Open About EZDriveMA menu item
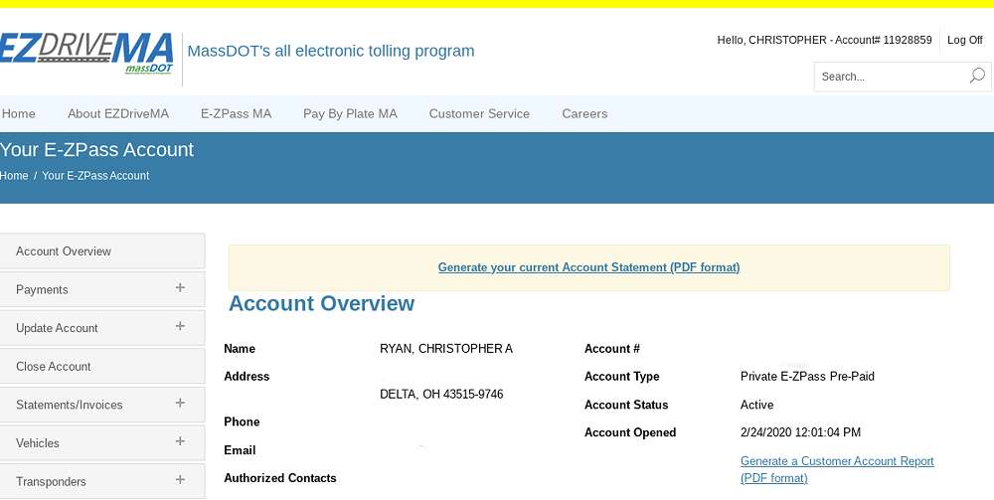The height and width of the screenshot is (500, 994). pyautogui.click(x=118, y=114)
